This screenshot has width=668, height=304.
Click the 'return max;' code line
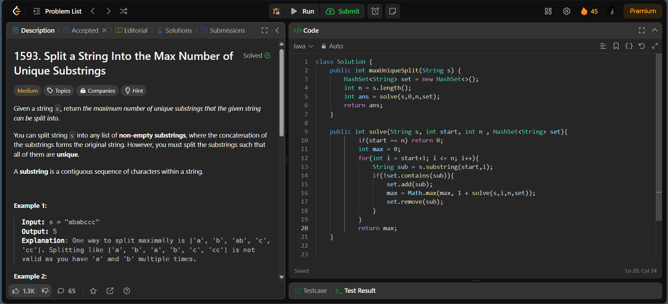coord(377,228)
